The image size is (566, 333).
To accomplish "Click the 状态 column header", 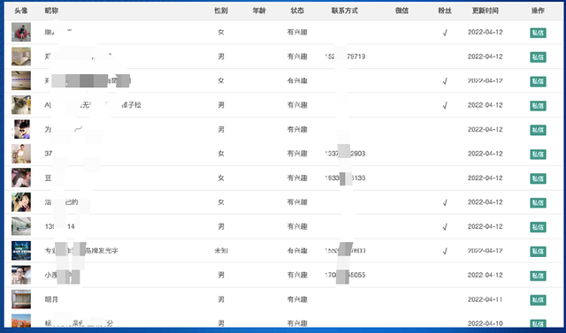I will (x=297, y=11).
